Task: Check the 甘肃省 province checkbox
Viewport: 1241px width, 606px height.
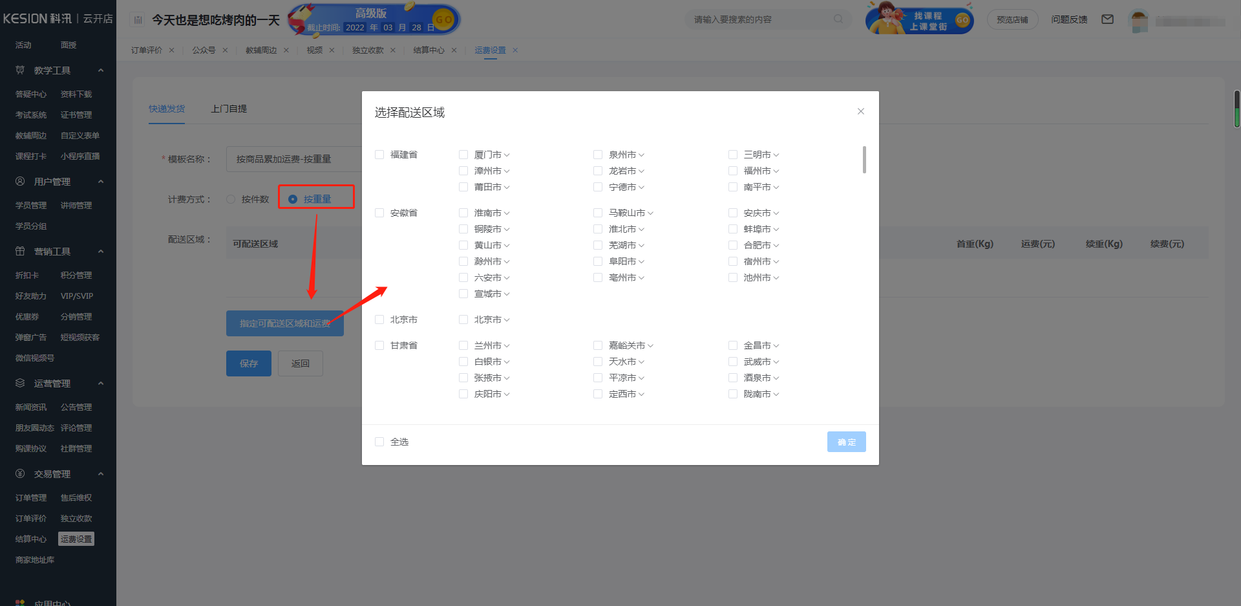Action: coord(379,345)
